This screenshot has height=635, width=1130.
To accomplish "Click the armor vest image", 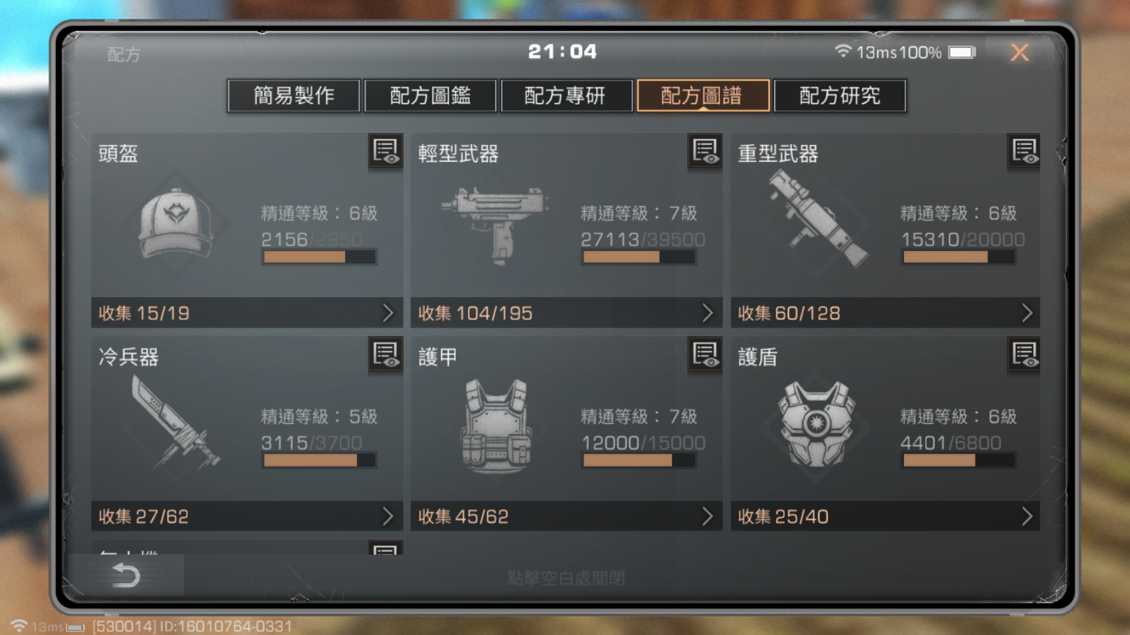I will click(496, 426).
